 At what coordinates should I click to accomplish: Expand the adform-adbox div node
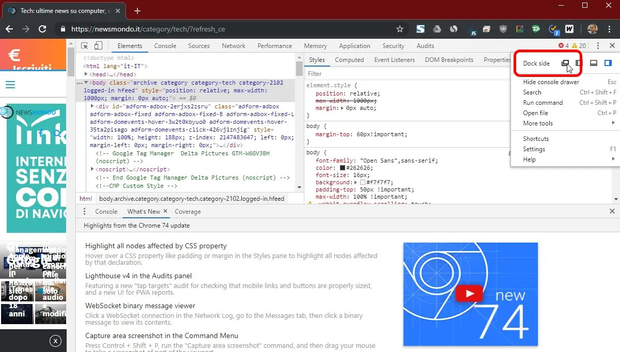pos(92,106)
